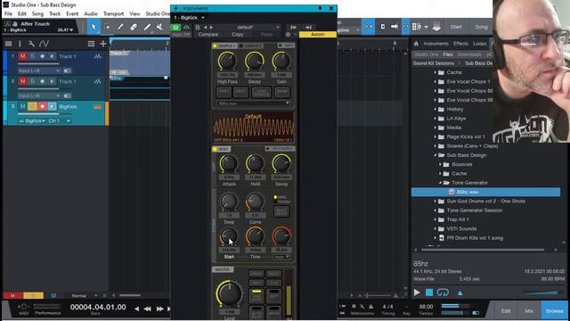Toggle loop preview in browser
The width and height of the screenshot is (570, 321).
click(443, 292)
